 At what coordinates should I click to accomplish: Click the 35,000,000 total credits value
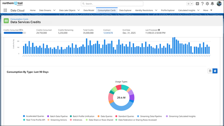point(88,33)
